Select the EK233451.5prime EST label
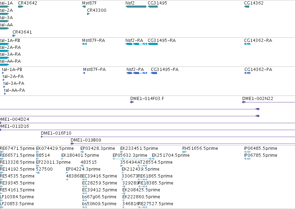This screenshot has width=295, height=209. click(x=139, y=148)
